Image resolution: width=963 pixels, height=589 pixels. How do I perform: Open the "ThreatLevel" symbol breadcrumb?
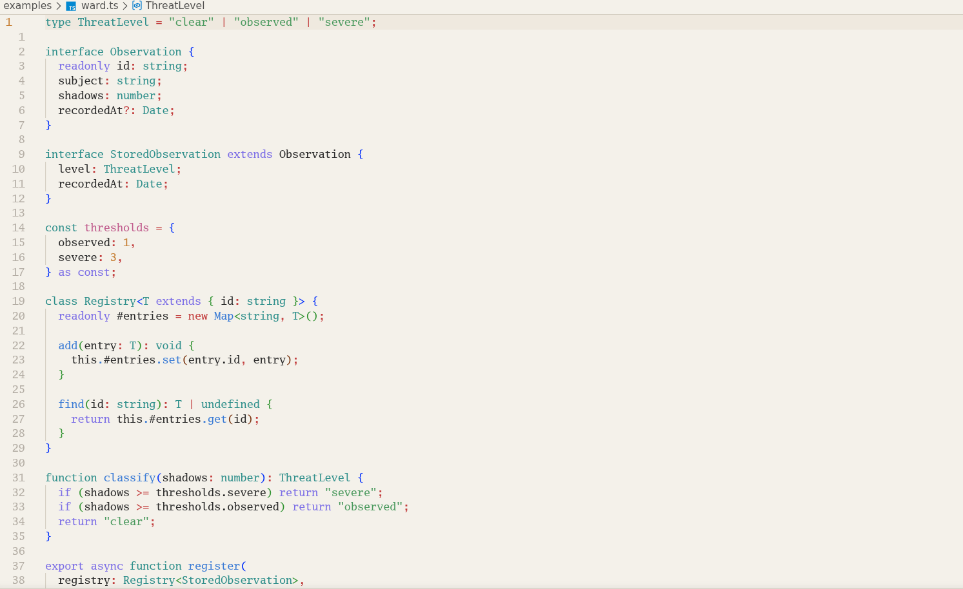coord(175,6)
